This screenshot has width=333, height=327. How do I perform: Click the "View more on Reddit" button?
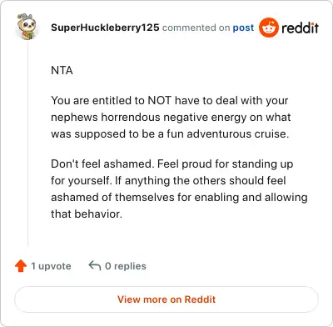click(x=166, y=299)
